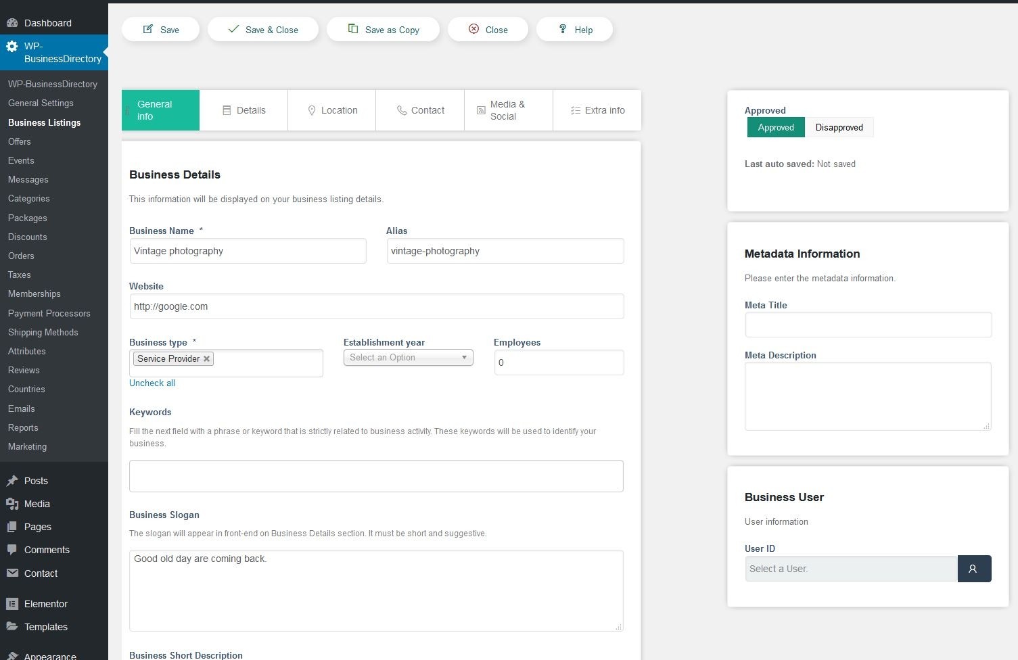
Task: Click the Pages icon in sidebar
Action: pos(11,527)
